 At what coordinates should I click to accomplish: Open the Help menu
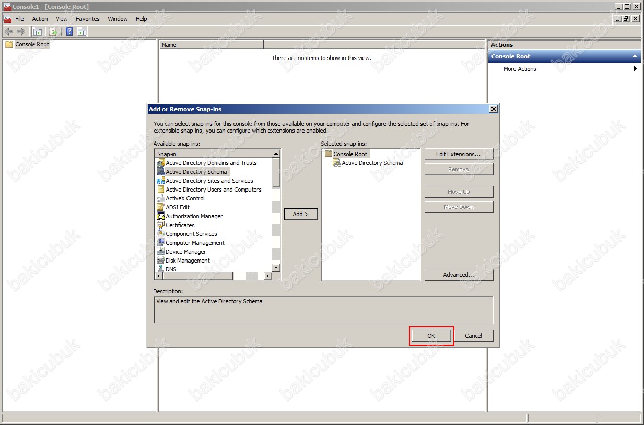coord(142,19)
